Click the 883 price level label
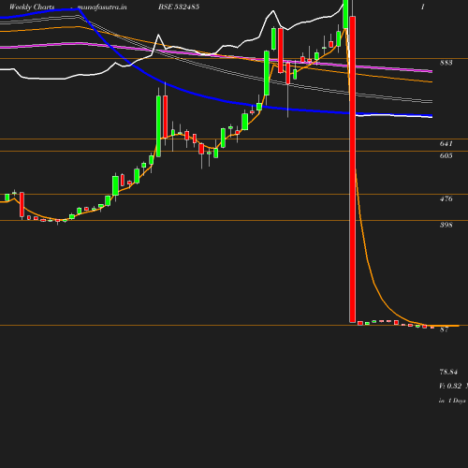The height and width of the screenshot is (468, 468). click(x=446, y=63)
